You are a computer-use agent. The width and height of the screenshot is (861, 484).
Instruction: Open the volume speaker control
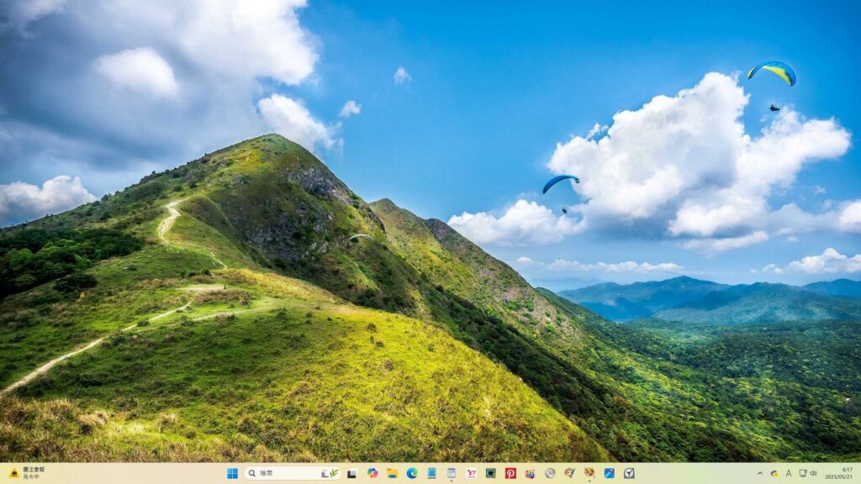[x=813, y=473]
